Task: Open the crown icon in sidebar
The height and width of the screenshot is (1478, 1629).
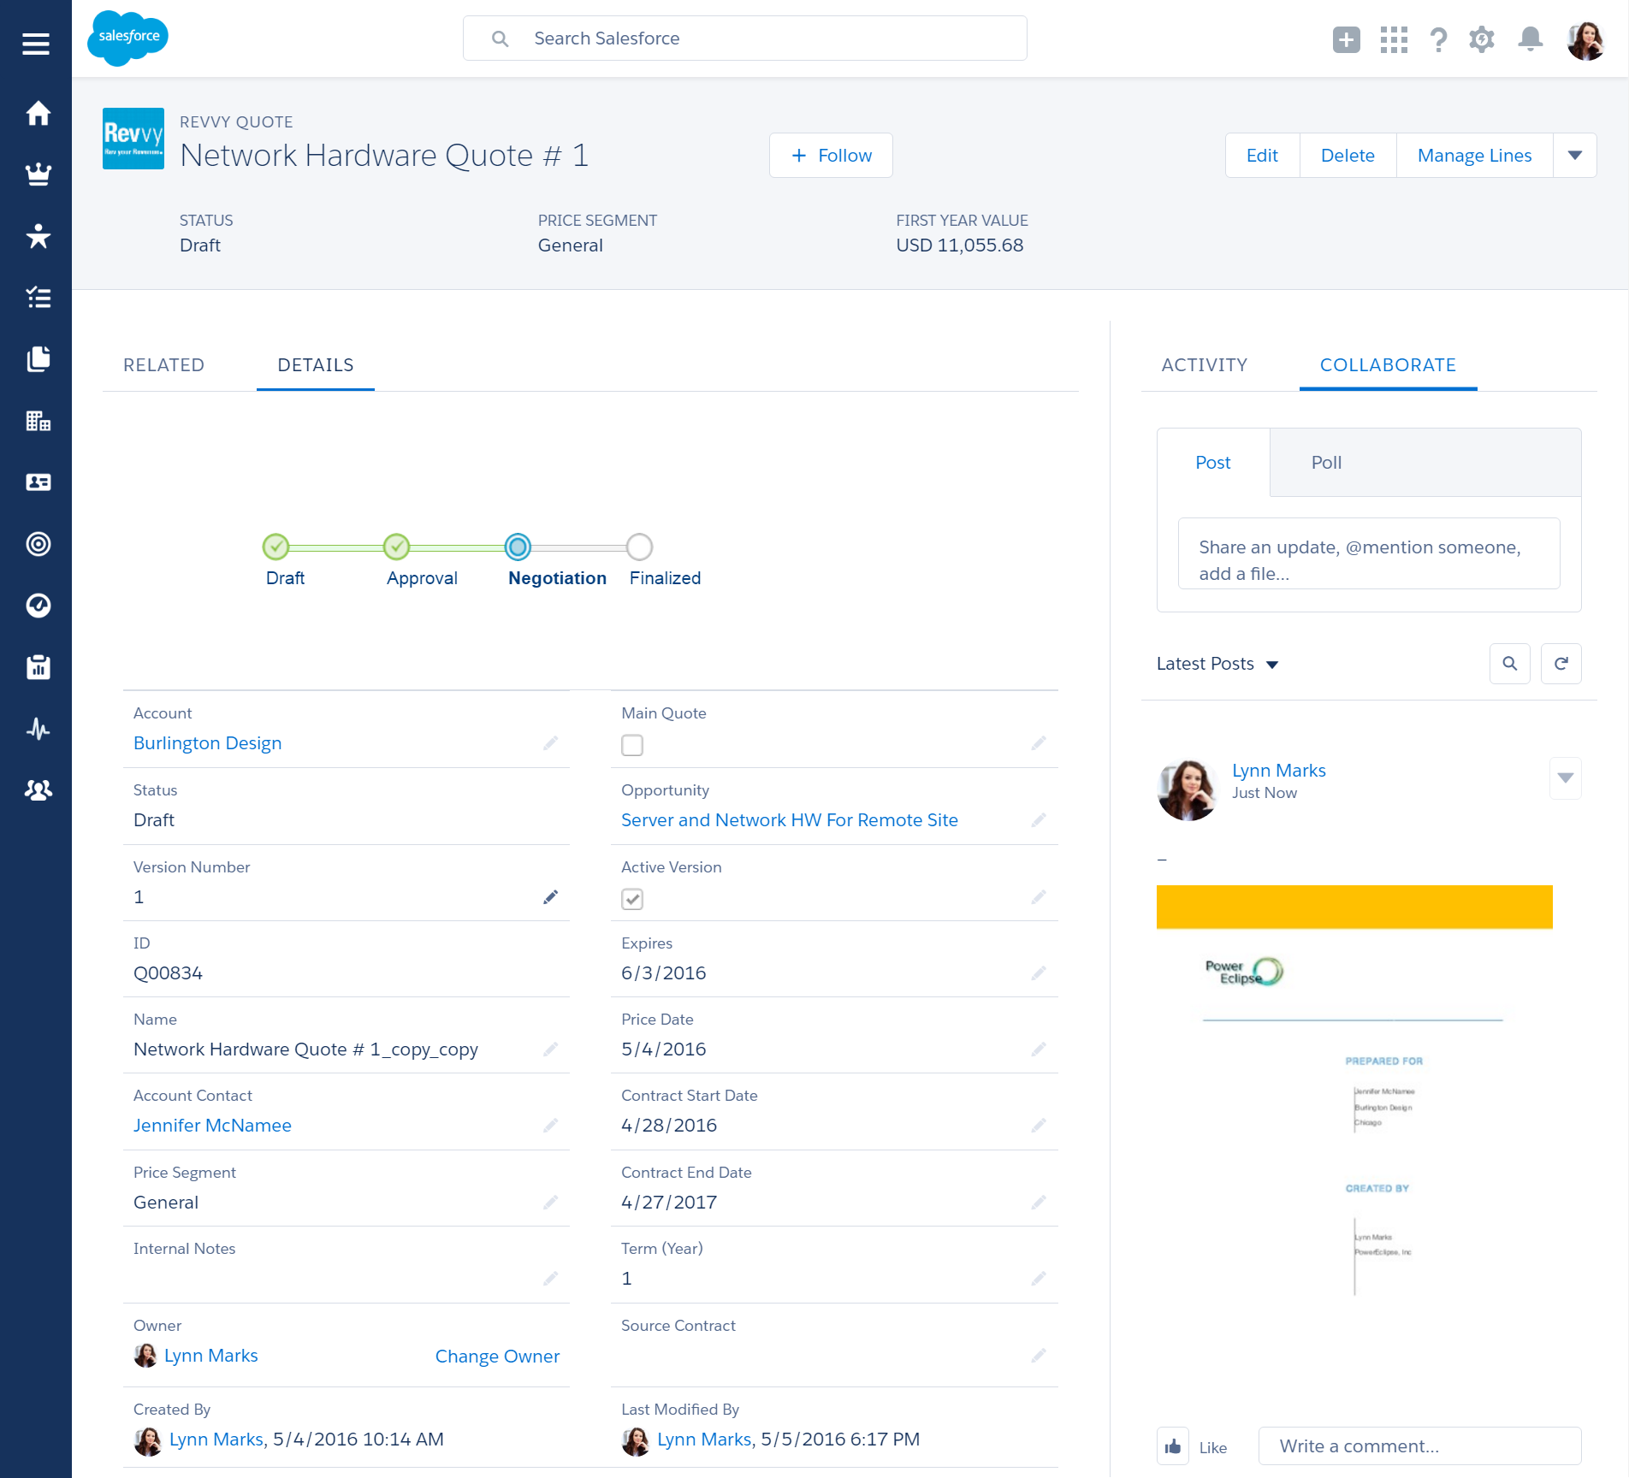Action: [38, 174]
